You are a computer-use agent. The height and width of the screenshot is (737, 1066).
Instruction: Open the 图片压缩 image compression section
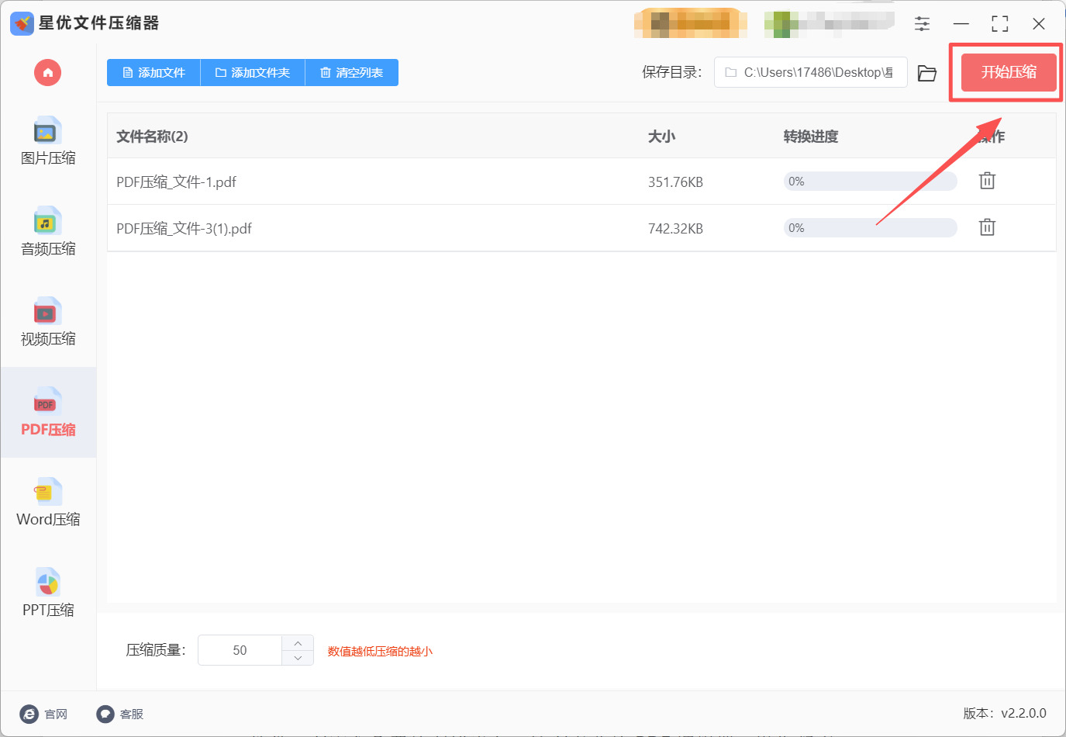click(48, 141)
